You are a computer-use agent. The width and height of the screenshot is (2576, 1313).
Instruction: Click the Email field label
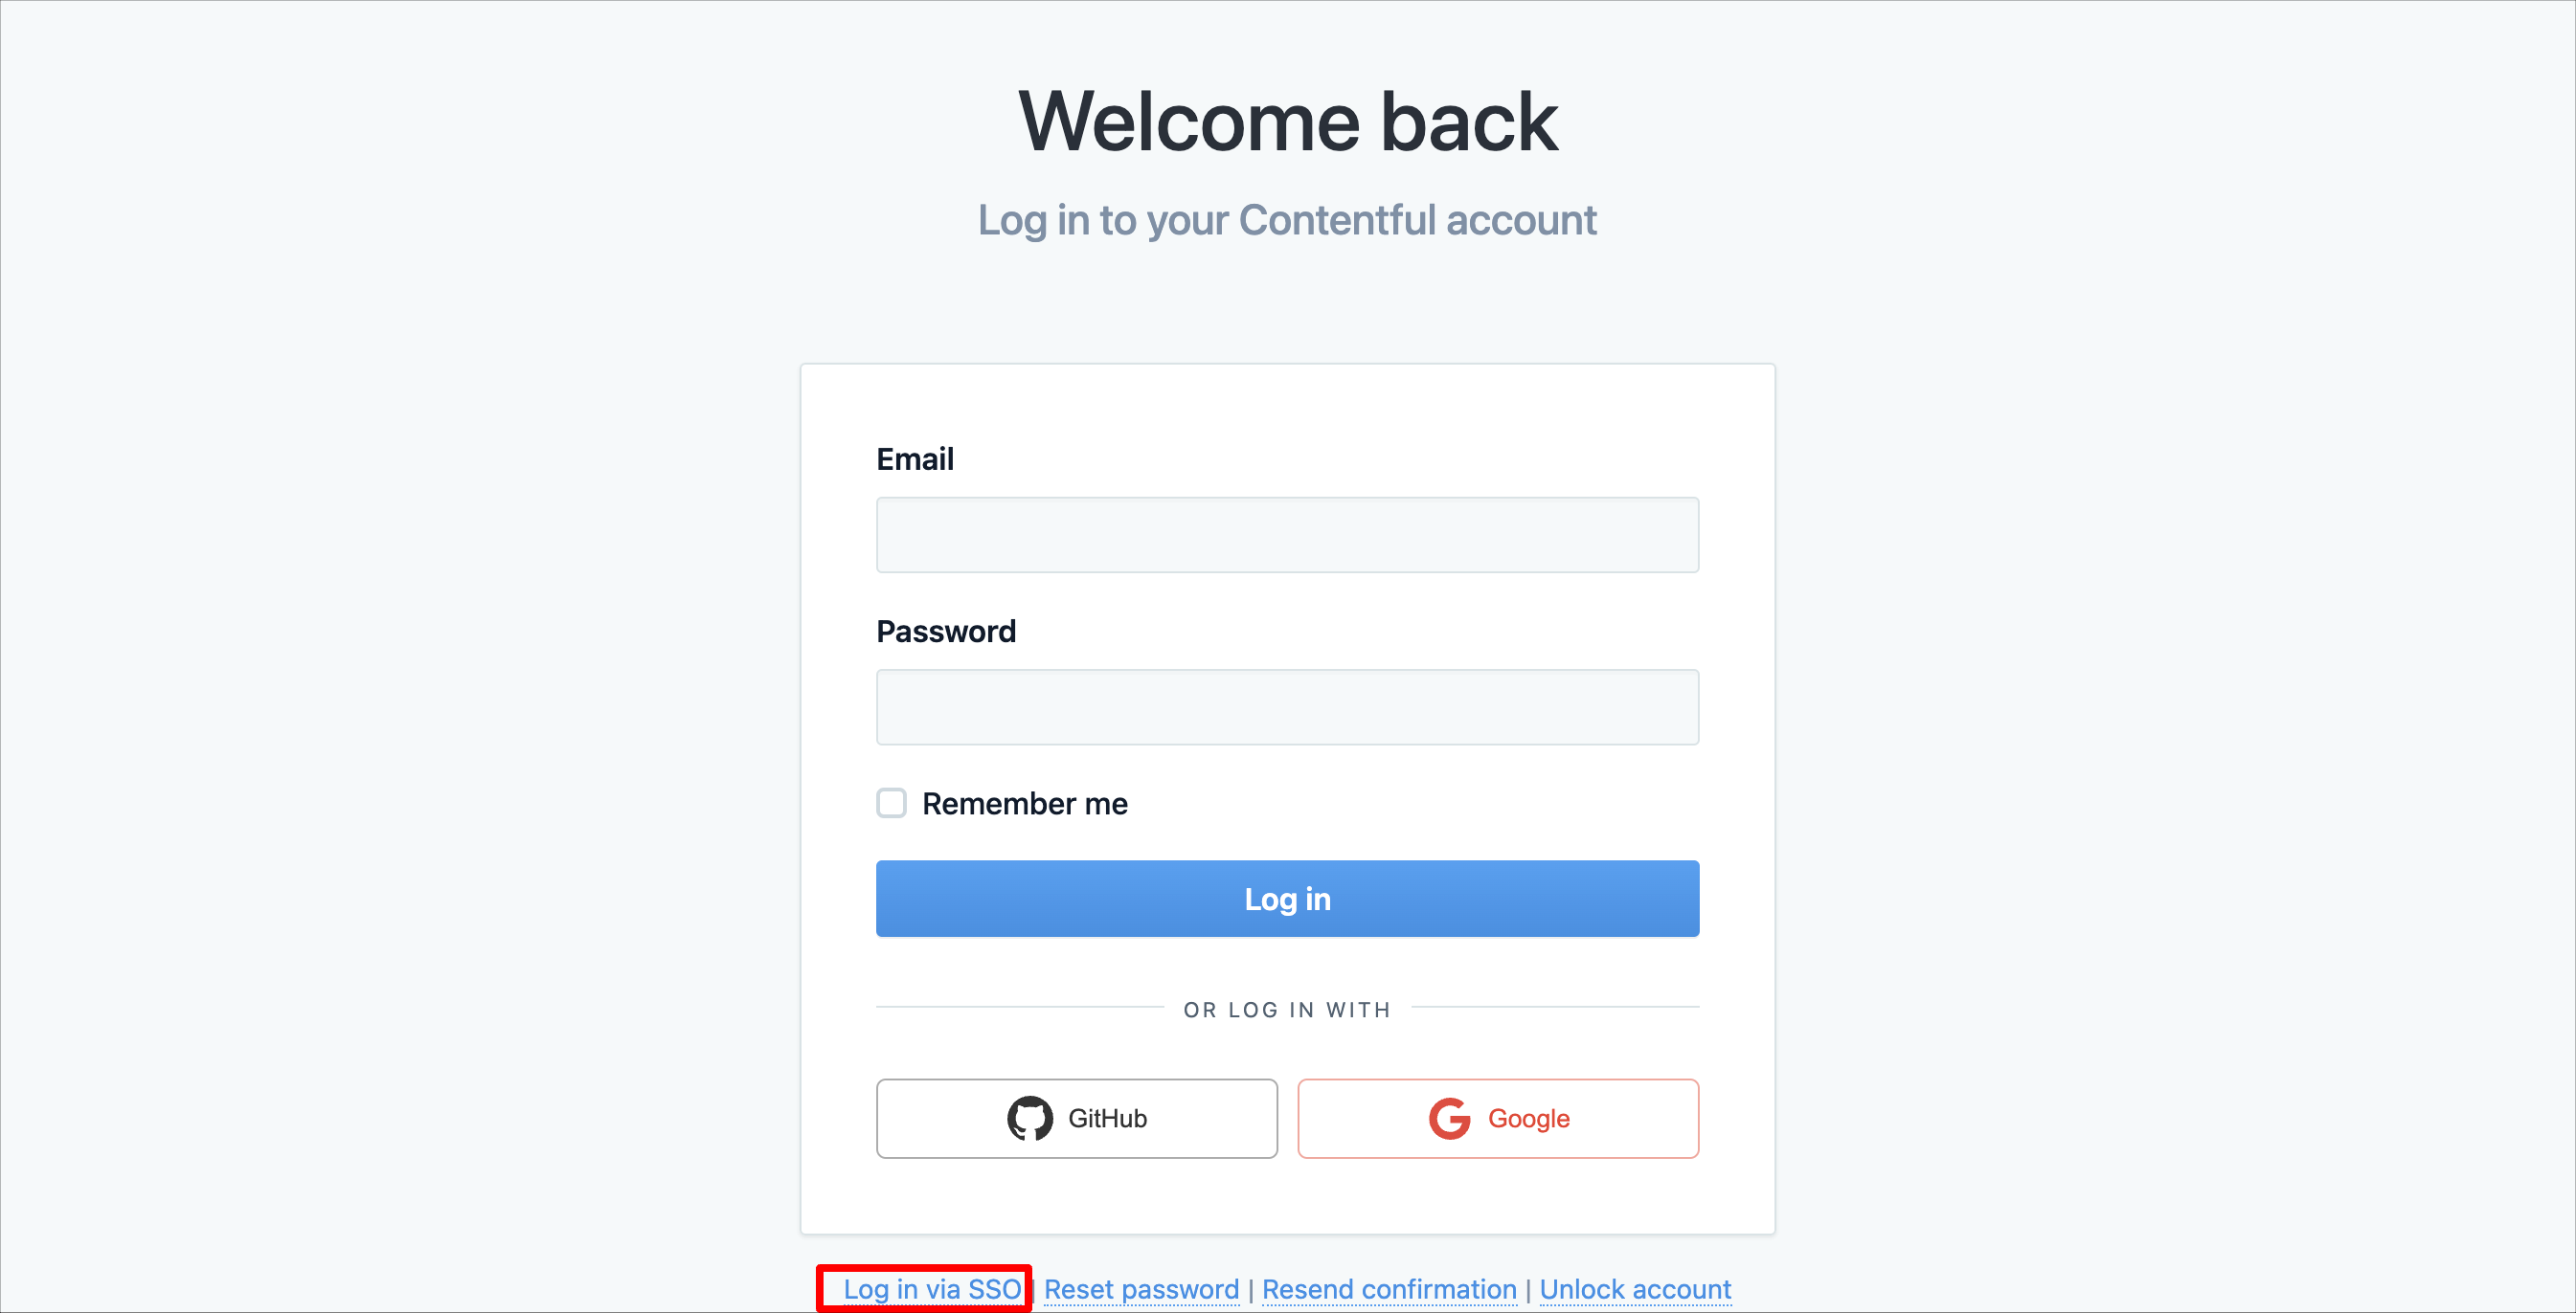point(915,458)
